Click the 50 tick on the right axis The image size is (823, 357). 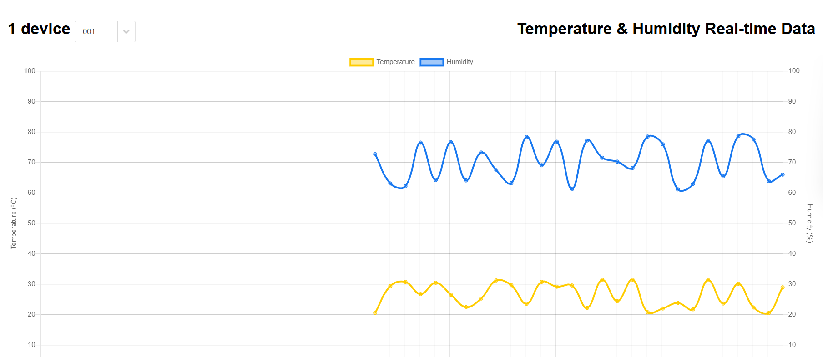click(x=792, y=223)
